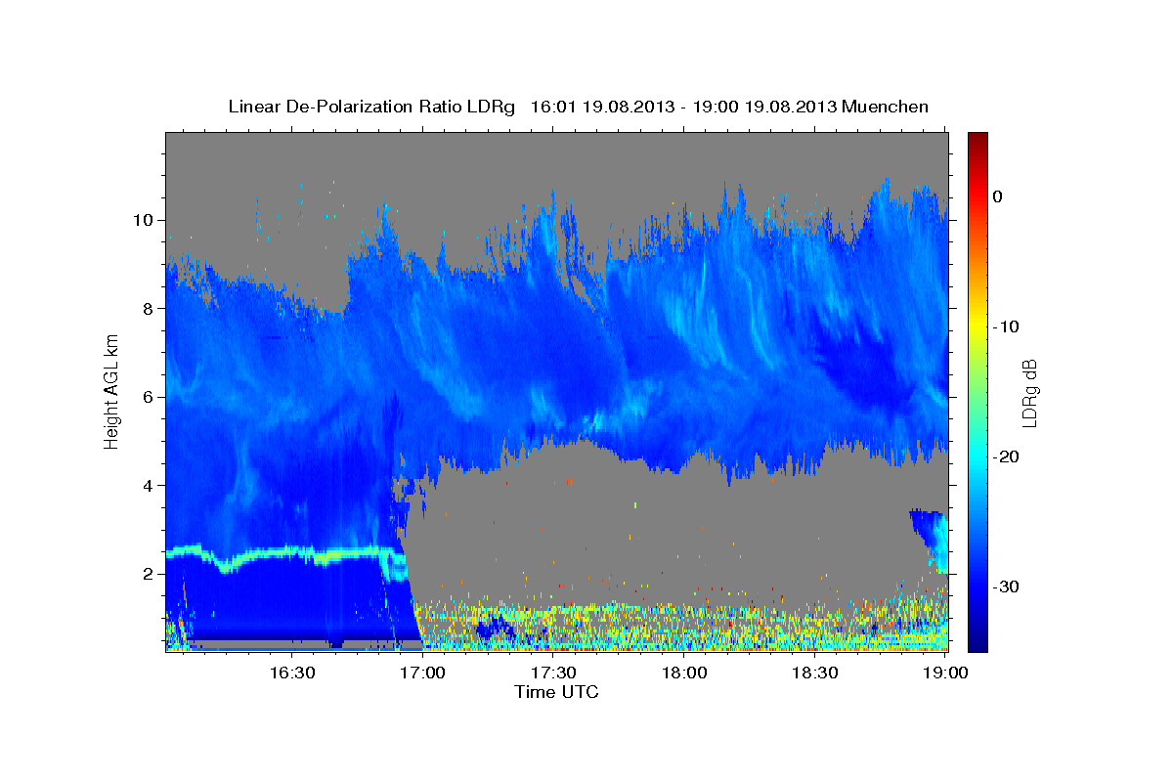Click the 18:30 time tick label
The height and width of the screenshot is (782, 1173).
815,673
